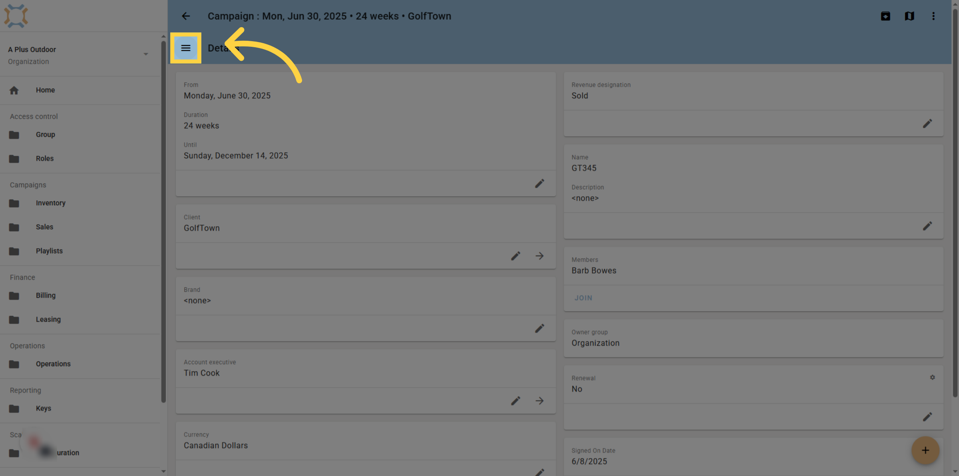
Task: Click the back arrow in campaign header
Action: (186, 16)
